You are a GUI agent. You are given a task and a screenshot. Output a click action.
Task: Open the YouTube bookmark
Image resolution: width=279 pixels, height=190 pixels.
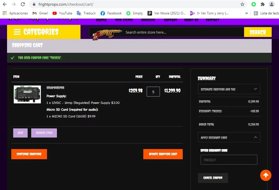(63, 13)
